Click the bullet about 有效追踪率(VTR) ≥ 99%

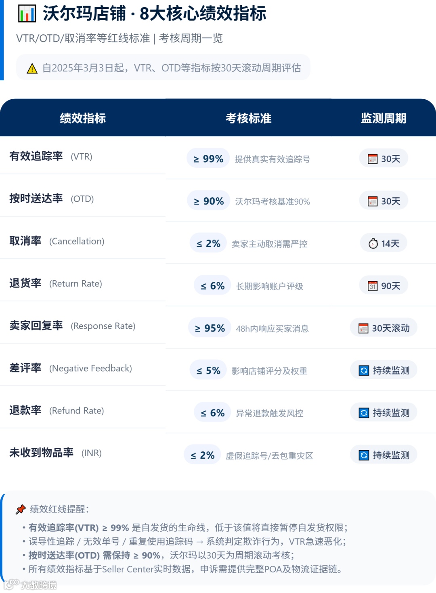pyautogui.click(x=188, y=528)
